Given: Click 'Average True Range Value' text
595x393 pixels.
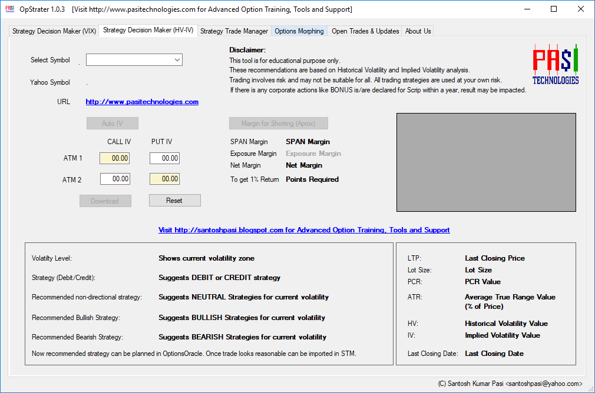Looking at the screenshot, I should pyautogui.click(x=510, y=297).
